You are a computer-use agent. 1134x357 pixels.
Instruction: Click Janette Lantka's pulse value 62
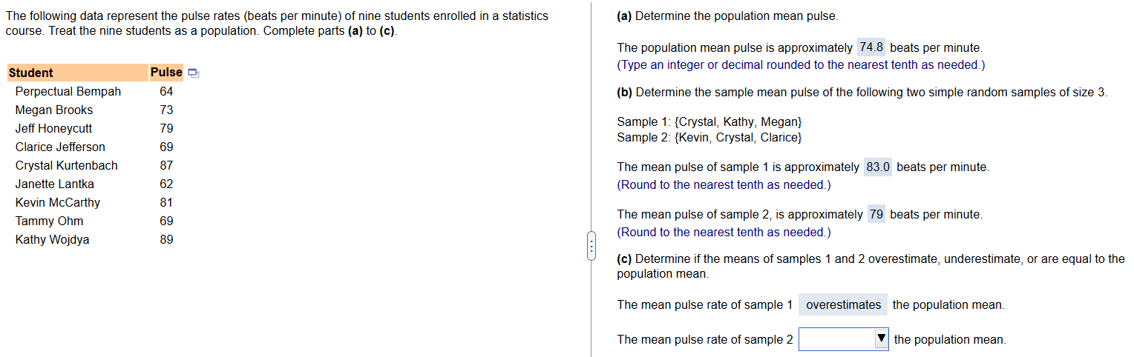166,184
